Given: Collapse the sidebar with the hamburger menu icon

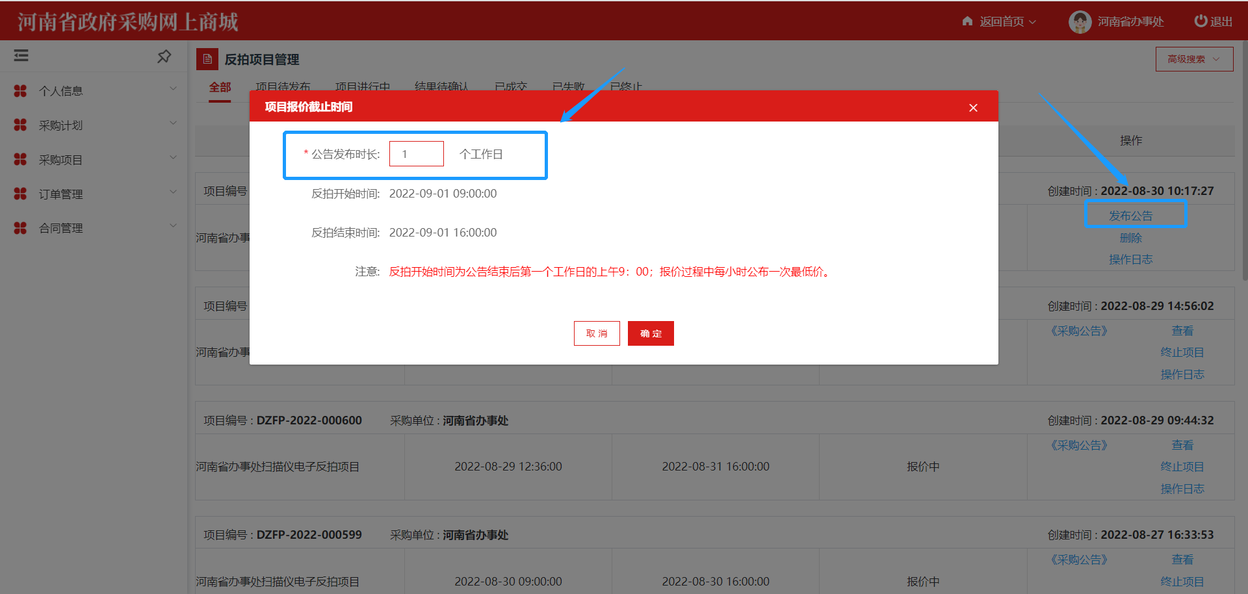Looking at the screenshot, I should pos(21,56).
